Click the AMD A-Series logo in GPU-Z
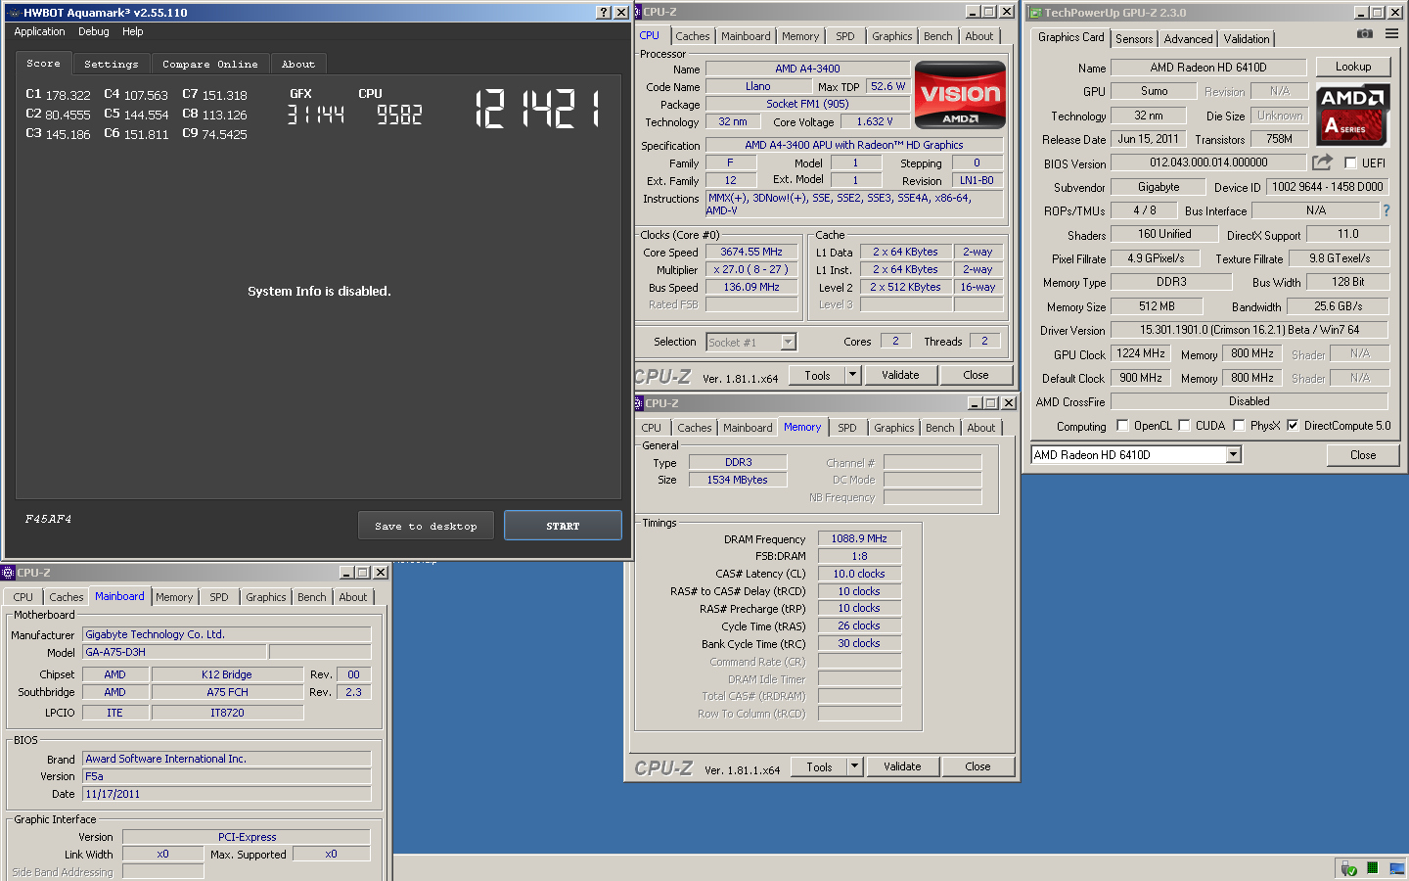1409x881 pixels. tap(1352, 115)
